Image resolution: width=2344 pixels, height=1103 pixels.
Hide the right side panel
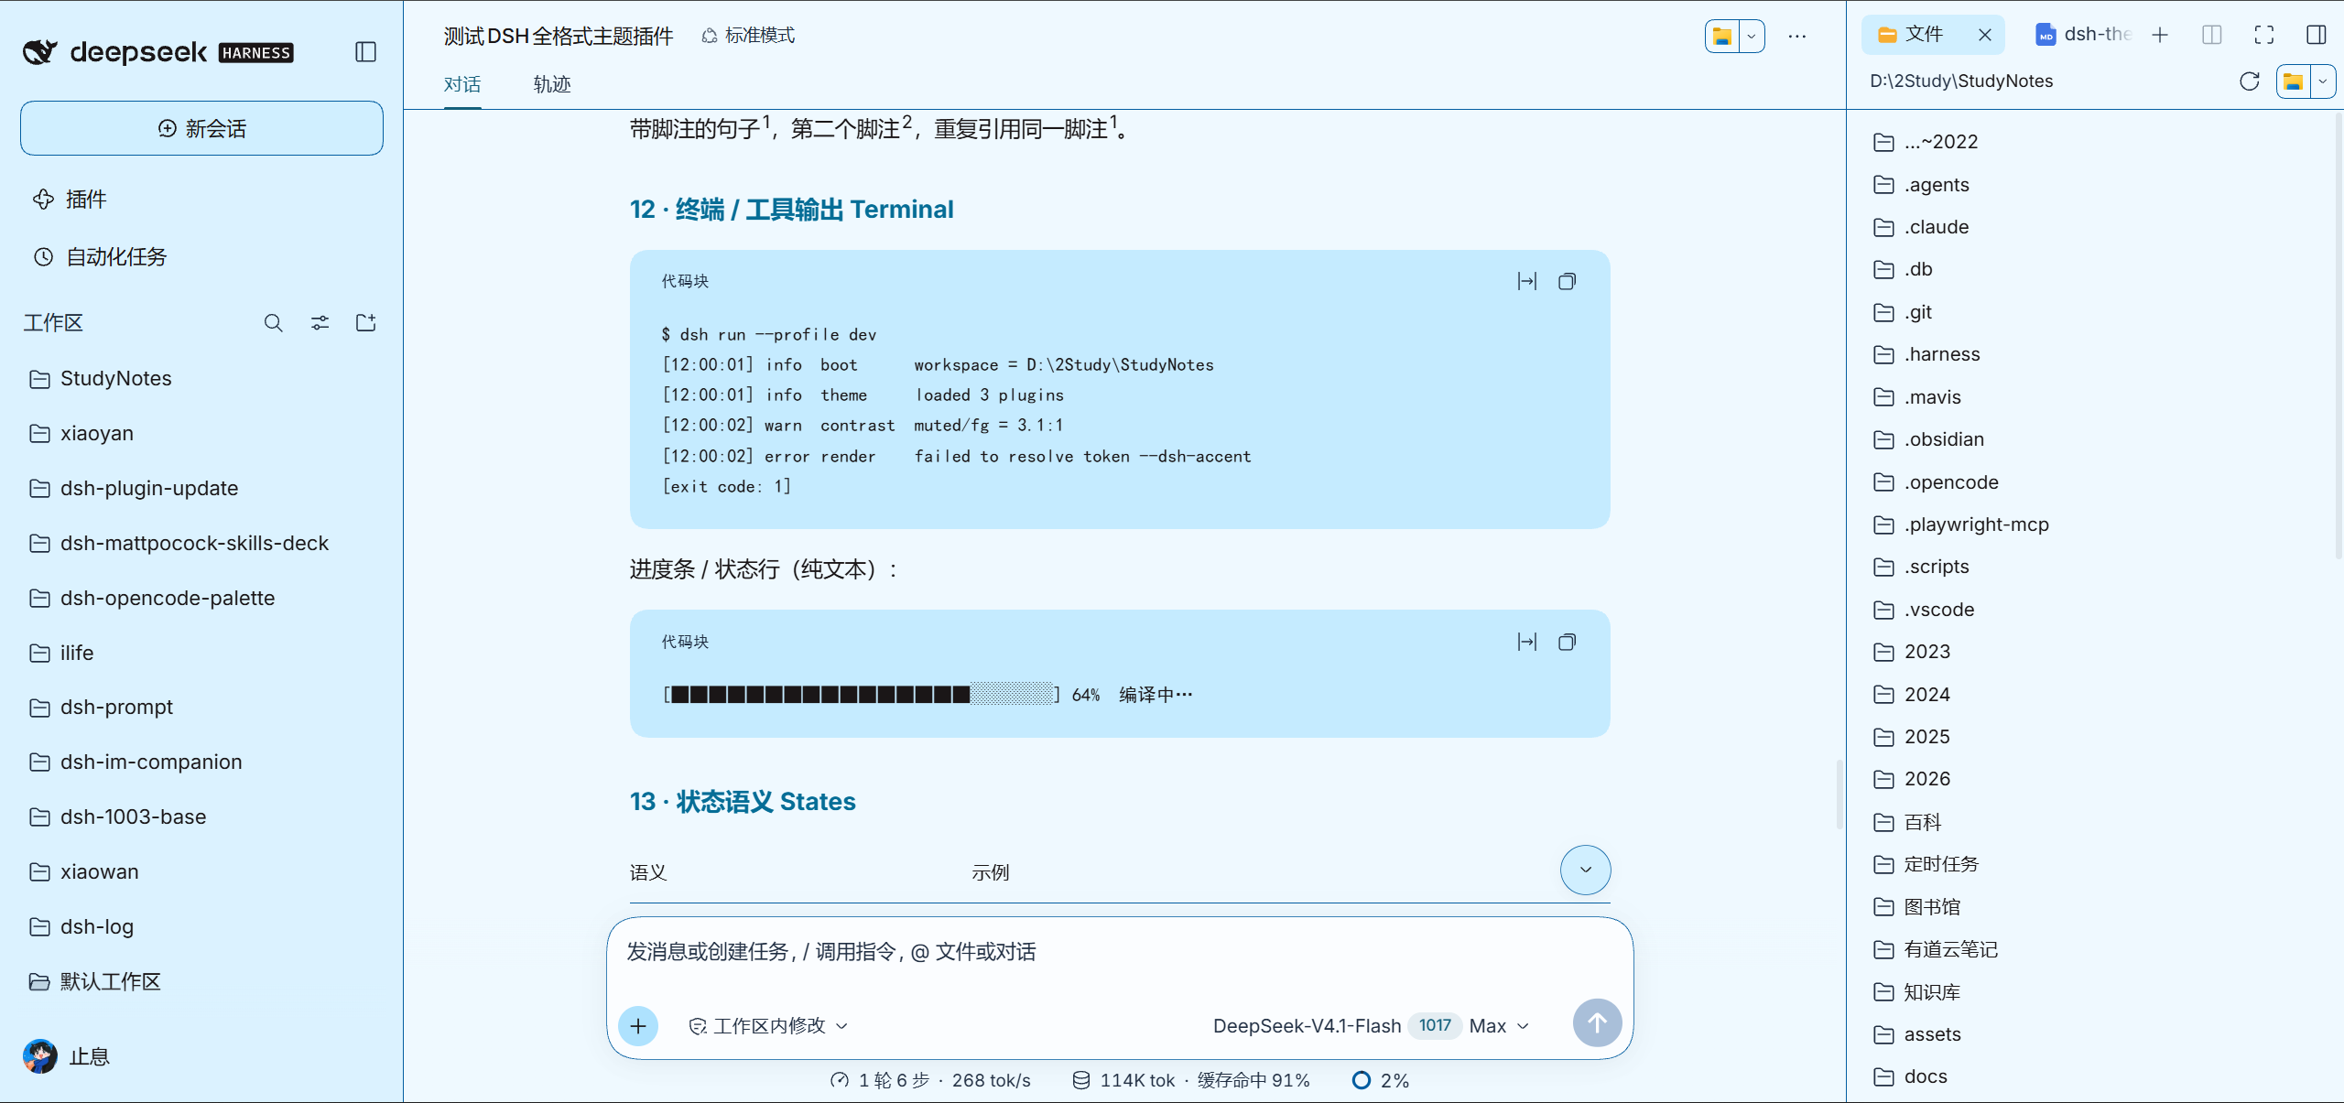(x=2317, y=35)
